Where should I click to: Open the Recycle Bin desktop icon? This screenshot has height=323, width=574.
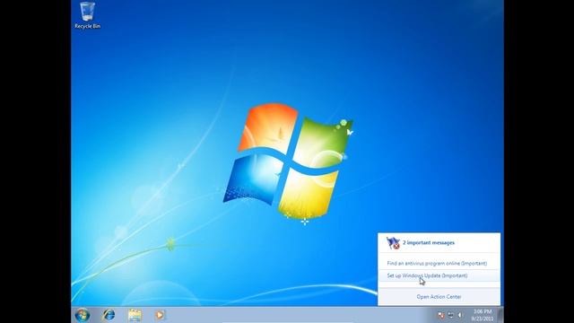click(x=87, y=16)
